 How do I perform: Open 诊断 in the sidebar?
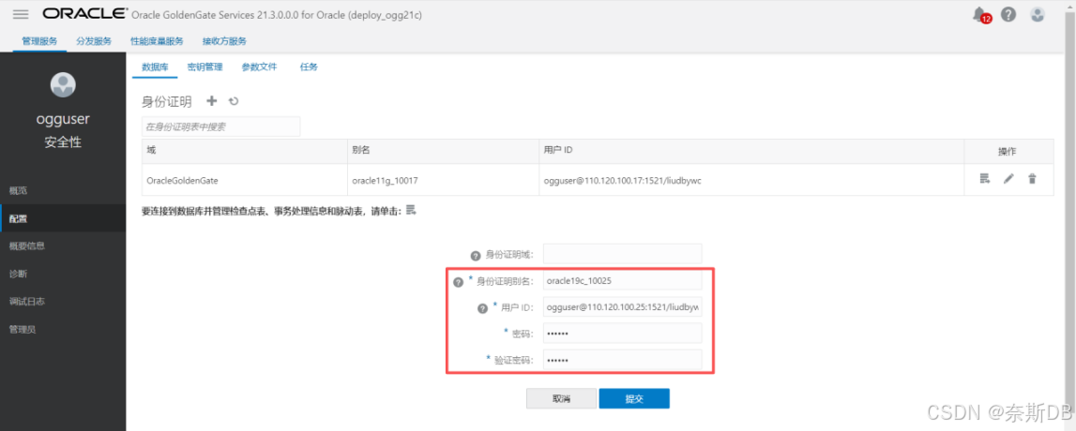tap(63, 274)
